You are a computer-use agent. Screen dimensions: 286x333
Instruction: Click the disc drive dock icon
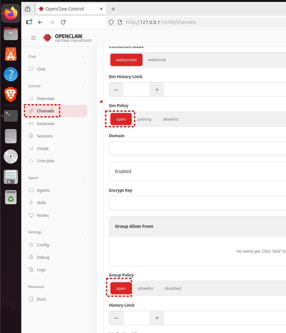(11, 156)
